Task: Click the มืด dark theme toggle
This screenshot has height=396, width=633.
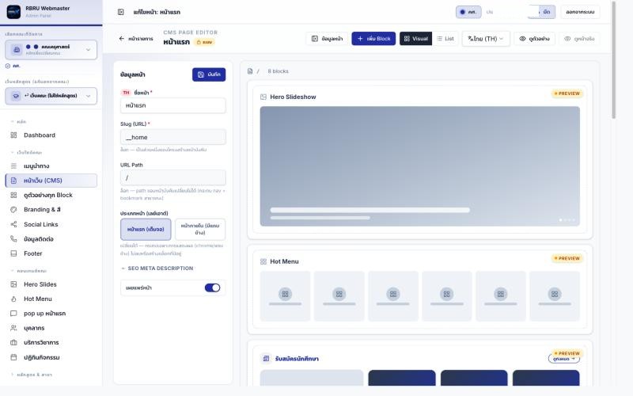Action: point(546,12)
